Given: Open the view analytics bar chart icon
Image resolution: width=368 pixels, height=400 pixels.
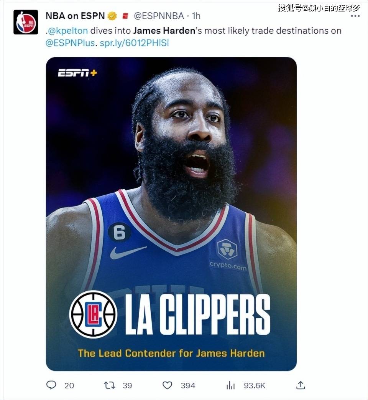Looking at the screenshot, I should pyautogui.click(x=231, y=385).
